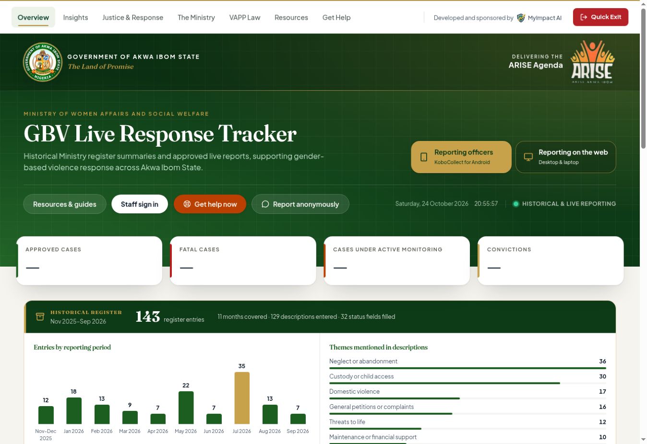Navigate to Get Help
Screen dimensions: 647x444
pyautogui.click(x=336, y=17)
